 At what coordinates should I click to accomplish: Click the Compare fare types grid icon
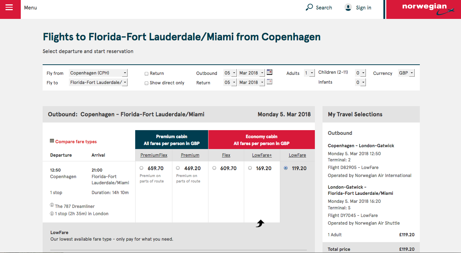[x=52, y=141]
